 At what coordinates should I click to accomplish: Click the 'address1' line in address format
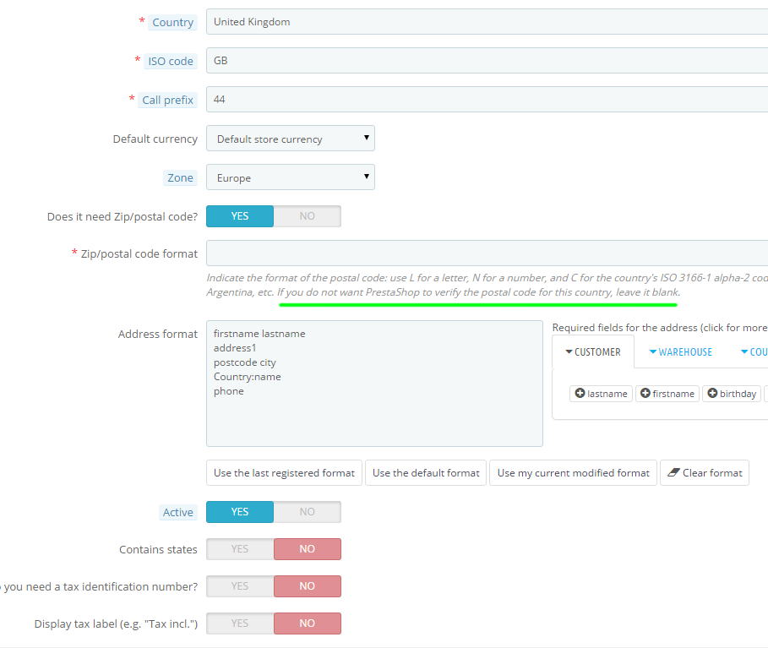[x=235, y=348]
